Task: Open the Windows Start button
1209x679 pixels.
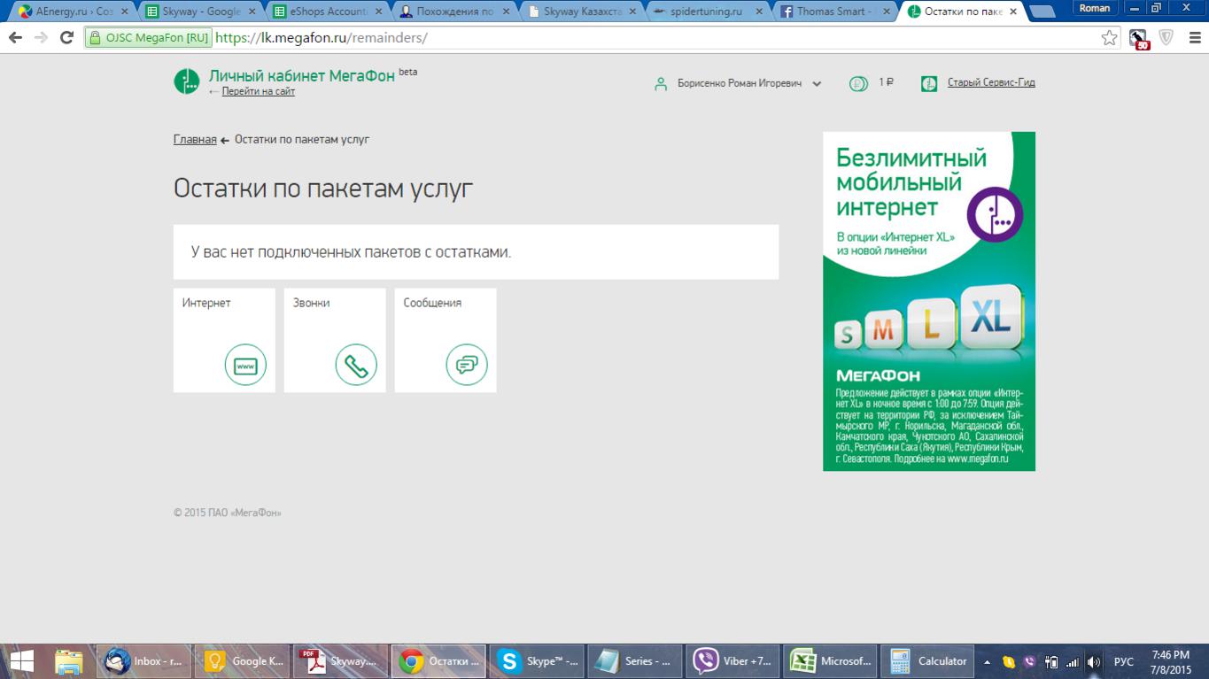Action: pyautogui.click(x=21, y=661)
